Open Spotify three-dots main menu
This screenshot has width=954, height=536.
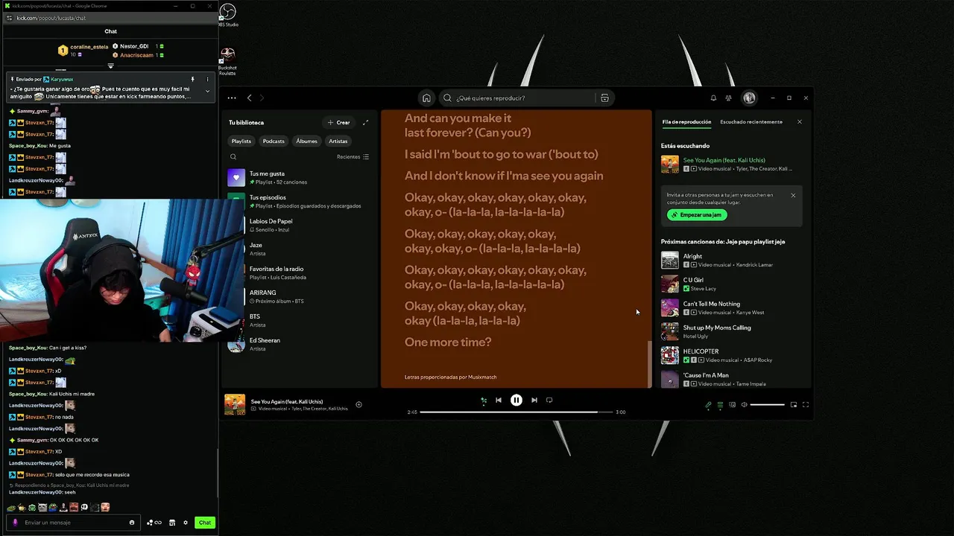coord(232,98)
